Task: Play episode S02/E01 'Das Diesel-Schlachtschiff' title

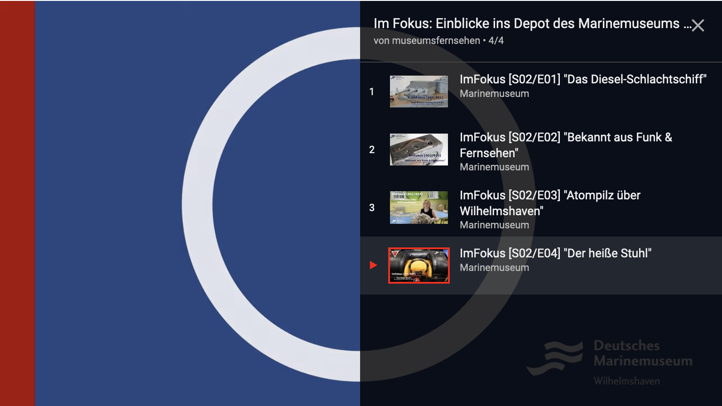Action: click(582, 79)
